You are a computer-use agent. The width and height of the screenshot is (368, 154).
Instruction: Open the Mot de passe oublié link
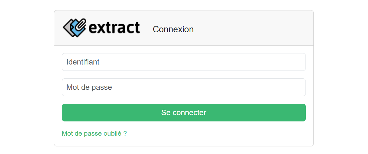pyautogui.click(x=94, y=134)
